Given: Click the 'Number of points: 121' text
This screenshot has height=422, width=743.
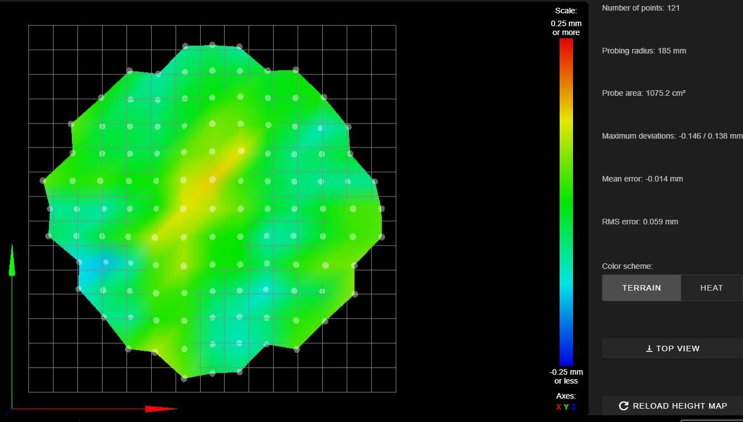Looking at the screenshot, I should (x=640, y=8).
